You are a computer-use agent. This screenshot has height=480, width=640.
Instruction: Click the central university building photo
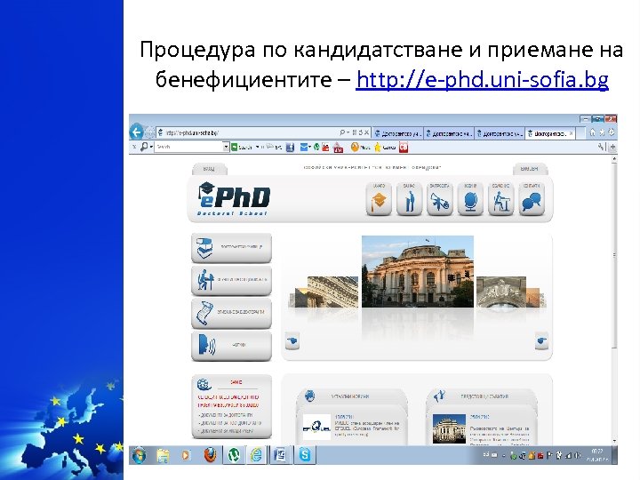418,271
